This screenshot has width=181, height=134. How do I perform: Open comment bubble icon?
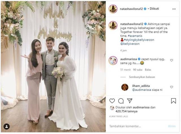click(121, 101)
